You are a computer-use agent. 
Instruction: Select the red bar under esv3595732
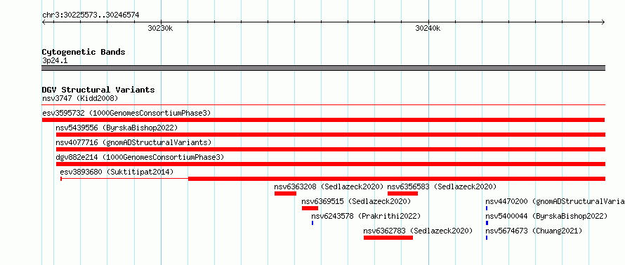(x=323, y=120)
